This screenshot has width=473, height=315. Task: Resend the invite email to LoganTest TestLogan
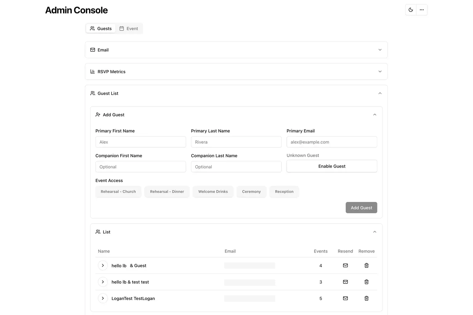coord(345,298)
